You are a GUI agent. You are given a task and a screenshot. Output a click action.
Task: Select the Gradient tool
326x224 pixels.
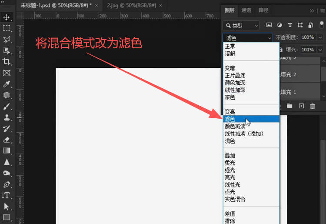7,151
